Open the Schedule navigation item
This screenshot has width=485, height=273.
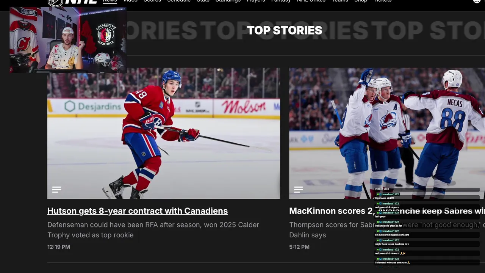[x=179, y=1]
